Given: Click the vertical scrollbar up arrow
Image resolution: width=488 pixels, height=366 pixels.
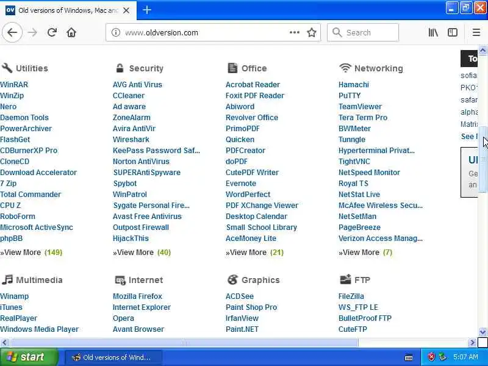Looking at the screenshot, I should 483,50.
